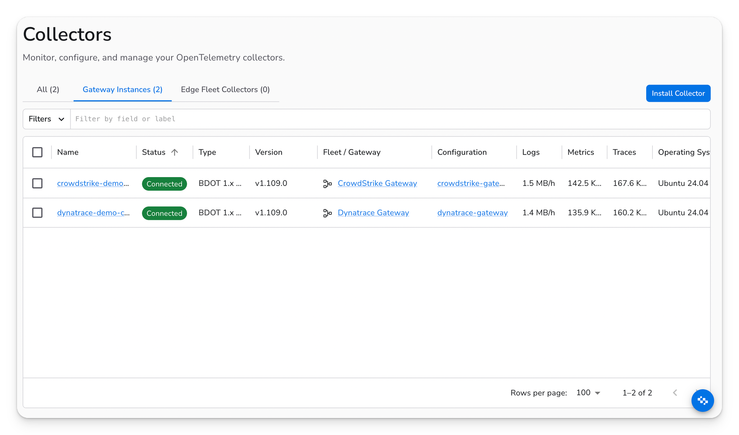Image resolution: width=739 pixels, height=435 pixels.
Task: Sort by the Type column header
Action: 207,152
